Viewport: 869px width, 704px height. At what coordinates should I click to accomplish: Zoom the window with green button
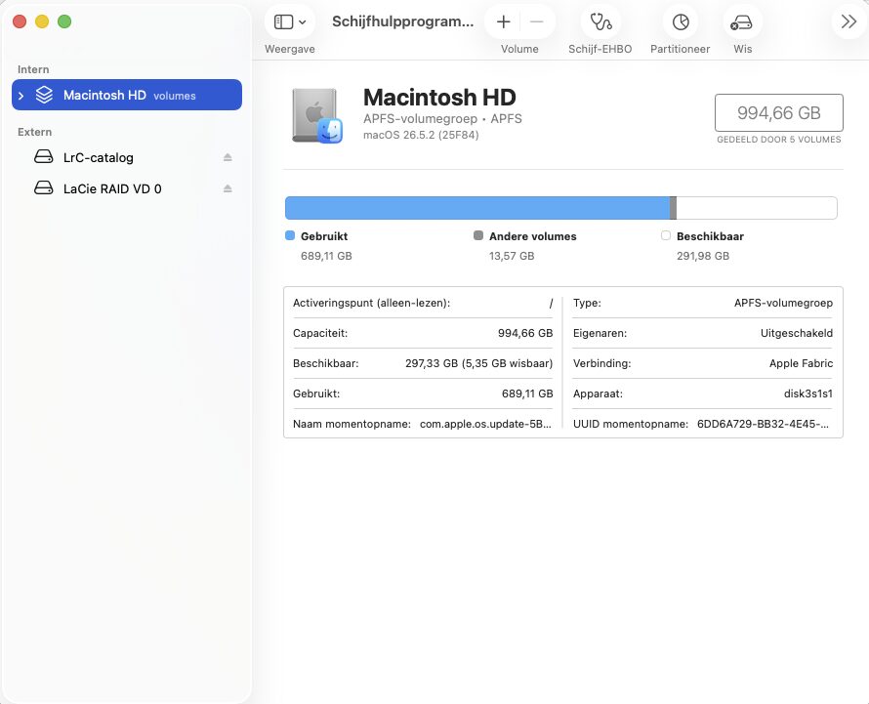click(64, 21)
